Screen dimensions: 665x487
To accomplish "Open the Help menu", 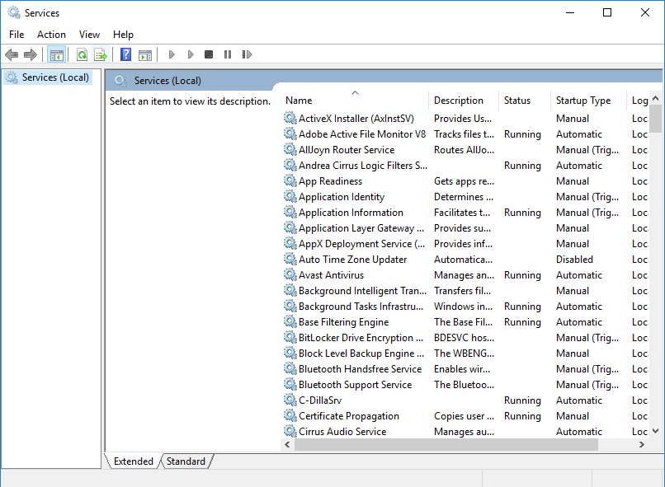I will click(x=123, y=35).
